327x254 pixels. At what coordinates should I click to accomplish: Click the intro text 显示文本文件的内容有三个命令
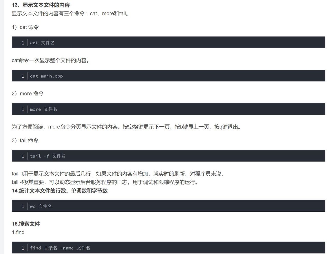pos(70,14)
